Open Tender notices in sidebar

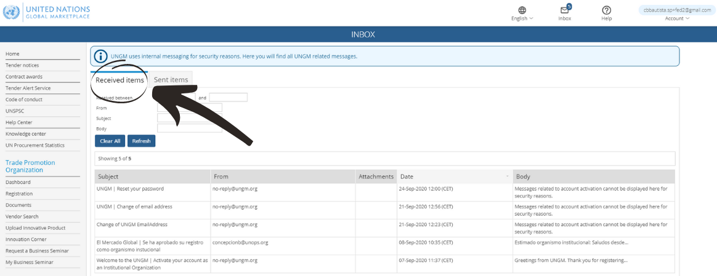(22, 65)
